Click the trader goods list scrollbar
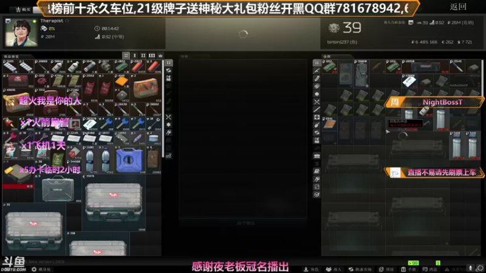The image size is (486, 273). pos(163,109)
